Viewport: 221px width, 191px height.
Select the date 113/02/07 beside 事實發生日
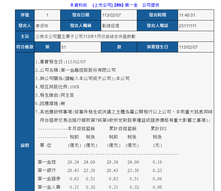[188, 47]
